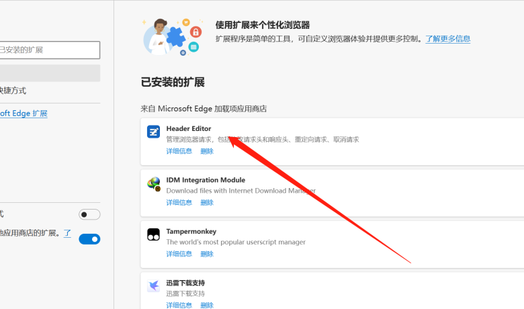Click the 了 link beside 应用商店的扩展

click(x=67, y=233)
